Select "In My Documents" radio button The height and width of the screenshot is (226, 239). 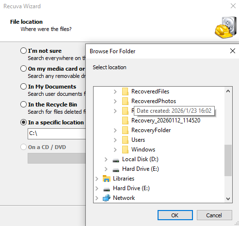click(x=23, y=87)
